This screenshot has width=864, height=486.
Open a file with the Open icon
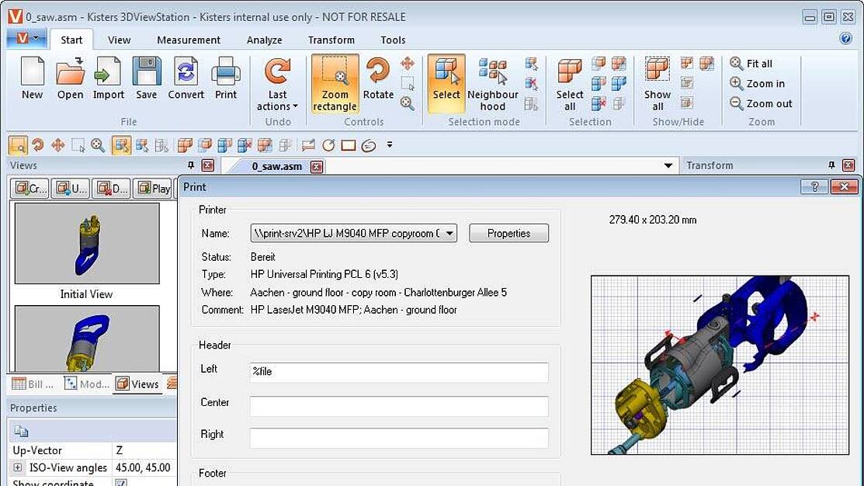pyautogui.click(x=70, y=78)
